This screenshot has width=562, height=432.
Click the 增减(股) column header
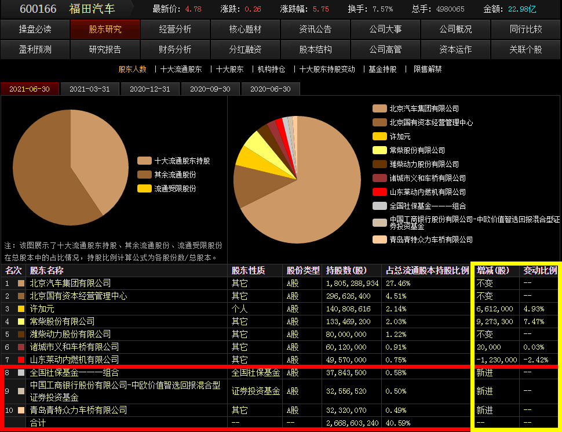(x=493, y=271)
